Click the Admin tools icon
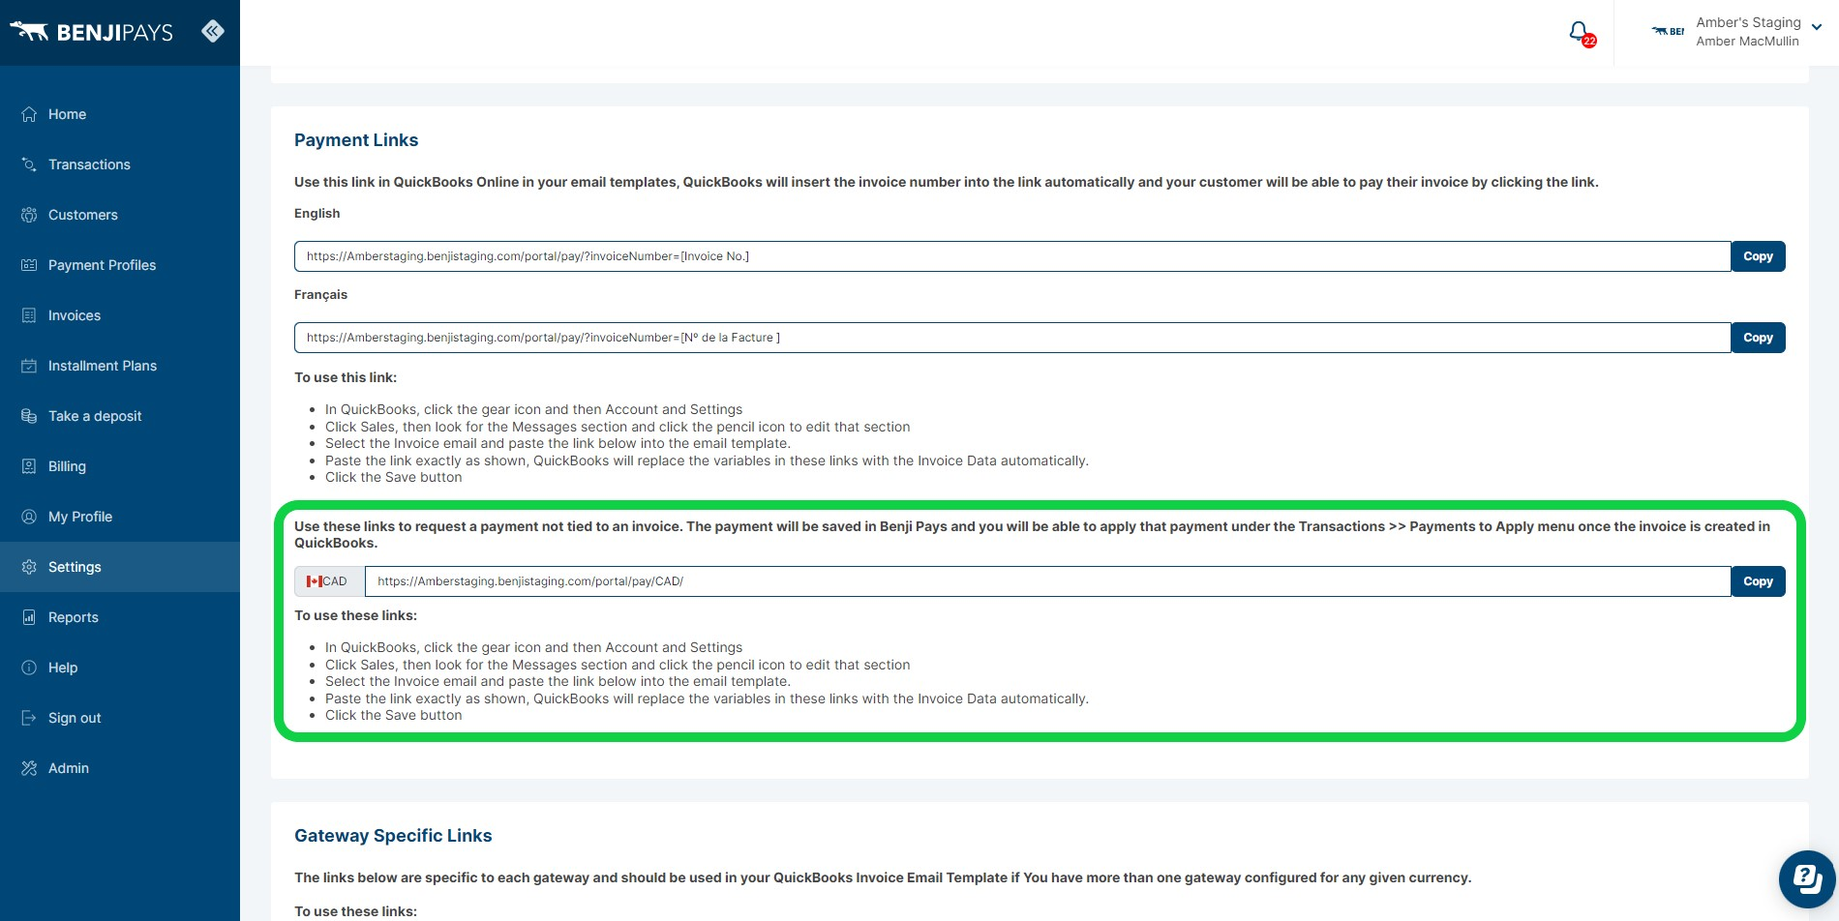Image resolution: width=1839 pixels, height=921 pixels. pos(29,768)
